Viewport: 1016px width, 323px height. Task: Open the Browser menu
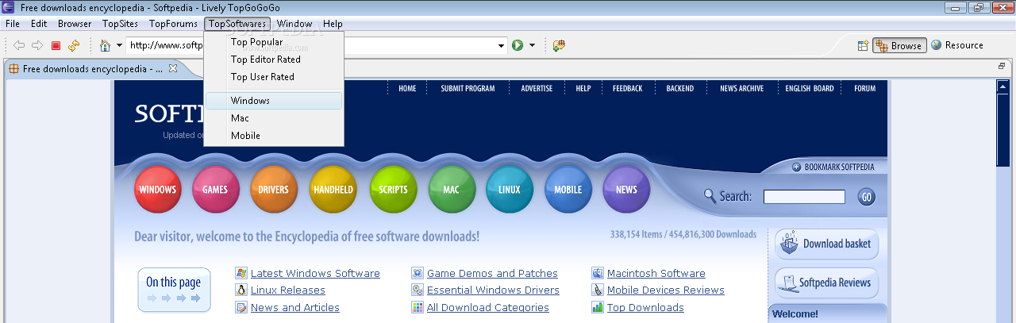(x=75, y=24)
